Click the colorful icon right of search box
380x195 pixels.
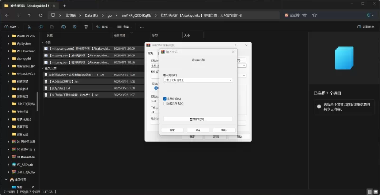370,15
